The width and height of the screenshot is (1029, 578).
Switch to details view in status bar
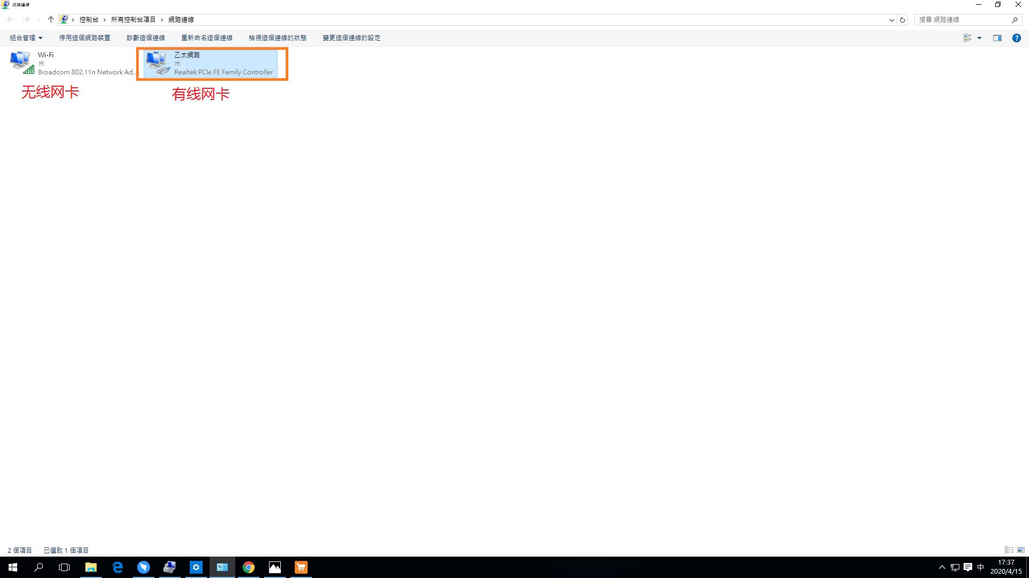pyautogui.click(x=1009, y=550)
